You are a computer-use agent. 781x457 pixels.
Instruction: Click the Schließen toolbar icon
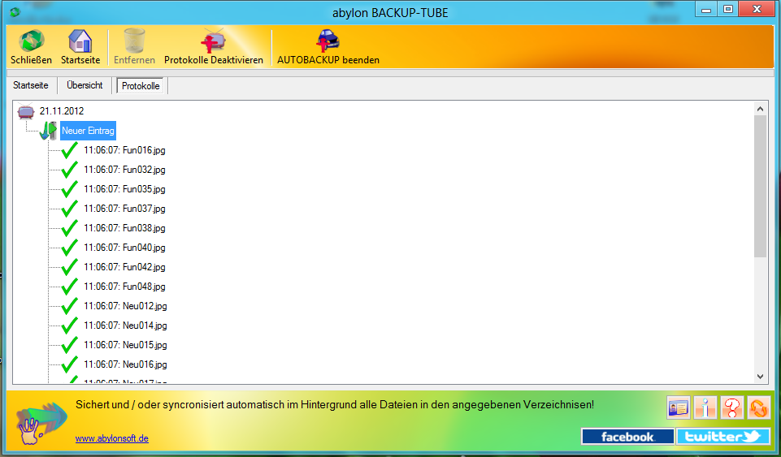[31, 41]
